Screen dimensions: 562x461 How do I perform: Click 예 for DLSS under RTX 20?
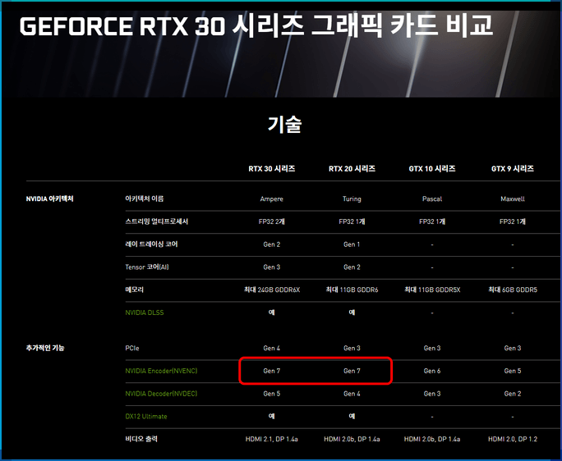click(352, 313)
